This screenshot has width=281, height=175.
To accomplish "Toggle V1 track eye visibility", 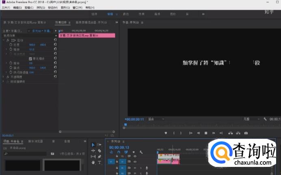I will [x=135, y=161].
